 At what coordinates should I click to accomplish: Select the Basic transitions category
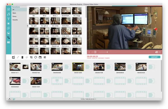click(14, 13)
